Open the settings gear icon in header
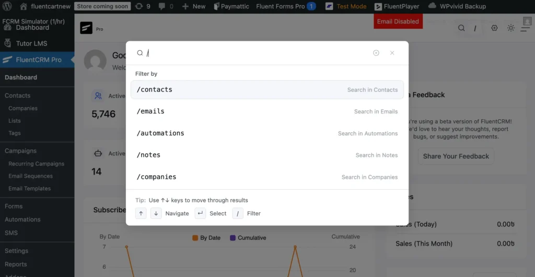Screen dimensions: 535x277 point(494,28)
